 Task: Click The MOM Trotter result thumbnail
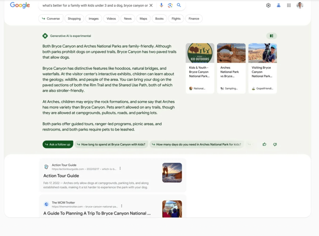tap(172, 209)
